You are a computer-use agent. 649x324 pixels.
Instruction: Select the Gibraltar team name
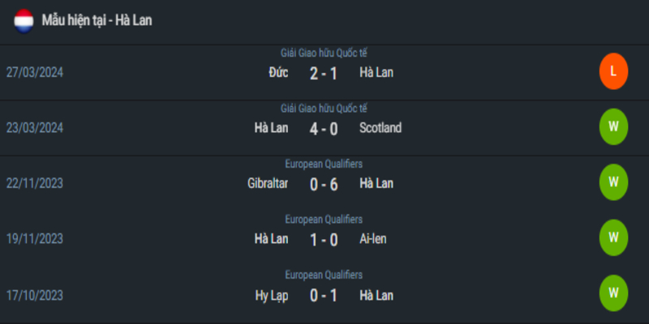tap(268, 184)
